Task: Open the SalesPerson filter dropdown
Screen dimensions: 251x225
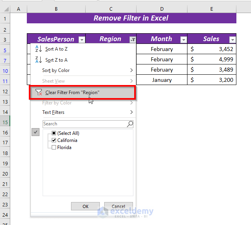Action: click(x=82, y=40)
